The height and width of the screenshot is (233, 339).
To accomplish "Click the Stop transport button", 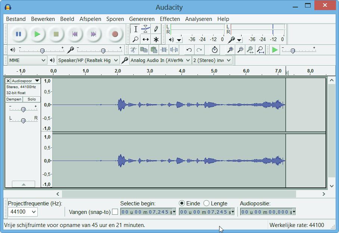I will (x=56, y=34).
